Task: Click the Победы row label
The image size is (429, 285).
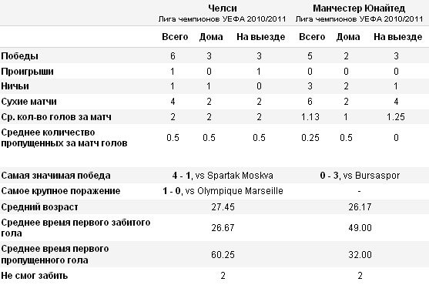Action: (20, 56)
